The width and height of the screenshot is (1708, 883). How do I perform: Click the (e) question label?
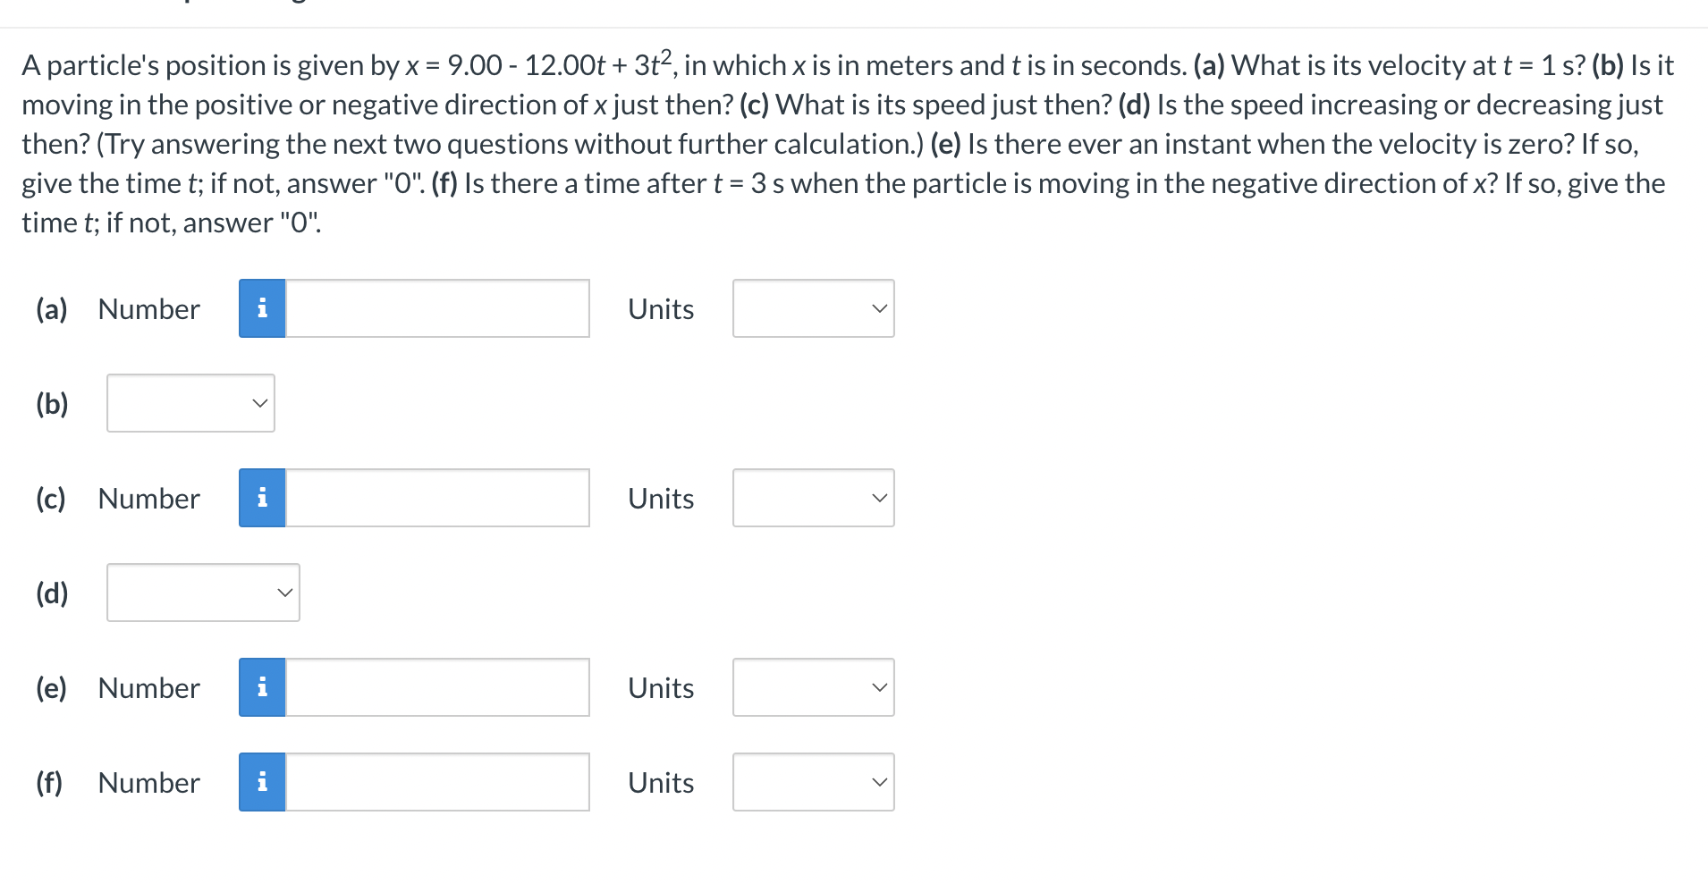click(51, 686)
